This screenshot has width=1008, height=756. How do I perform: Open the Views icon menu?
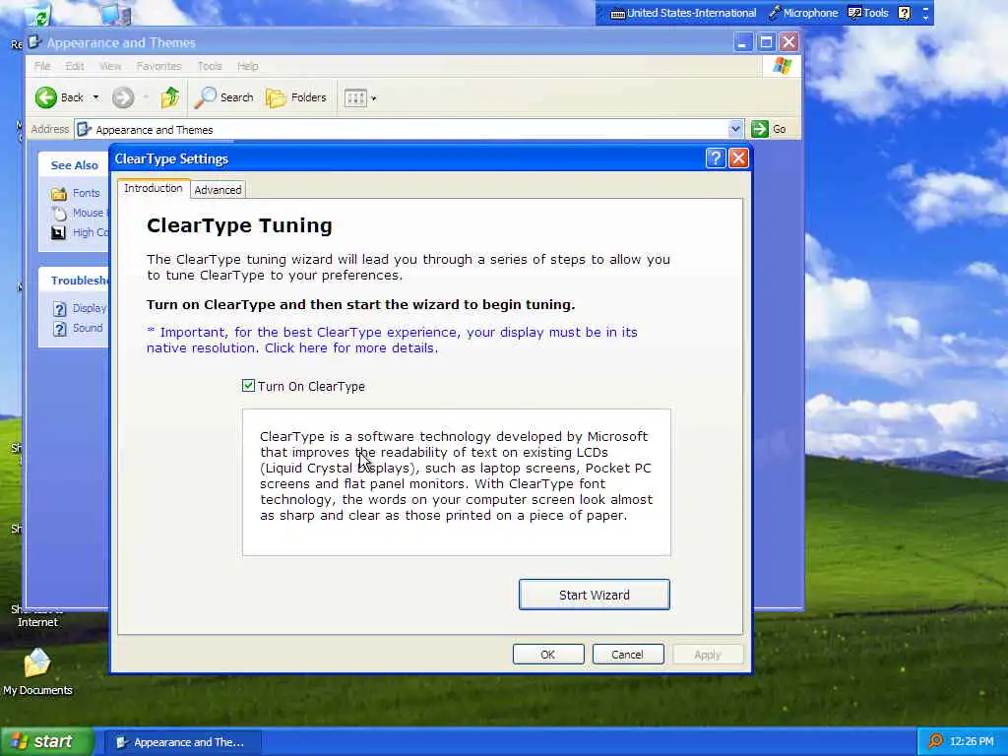tap(355, 97)
